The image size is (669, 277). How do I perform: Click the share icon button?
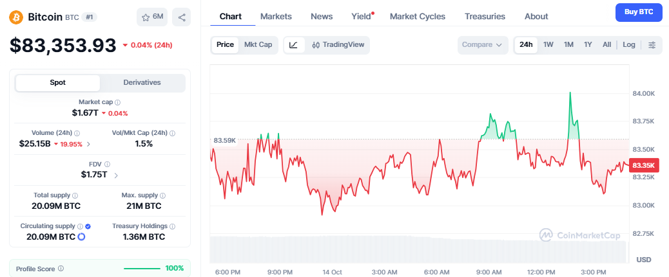coord(182,17)
